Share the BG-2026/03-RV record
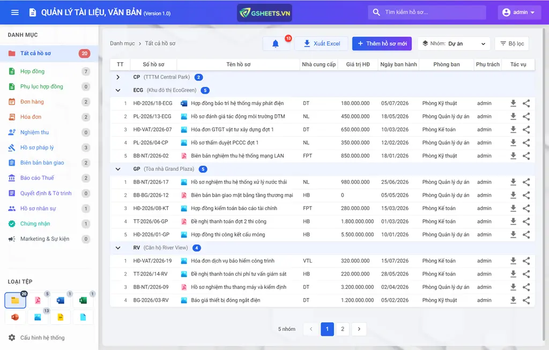The width and height of the screenshot is (549, 350). (526, 300)
